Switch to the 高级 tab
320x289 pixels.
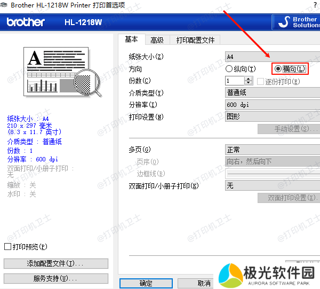coord(157,40)
